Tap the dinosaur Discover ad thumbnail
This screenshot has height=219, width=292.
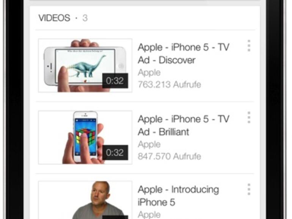[x=85, y=66]
